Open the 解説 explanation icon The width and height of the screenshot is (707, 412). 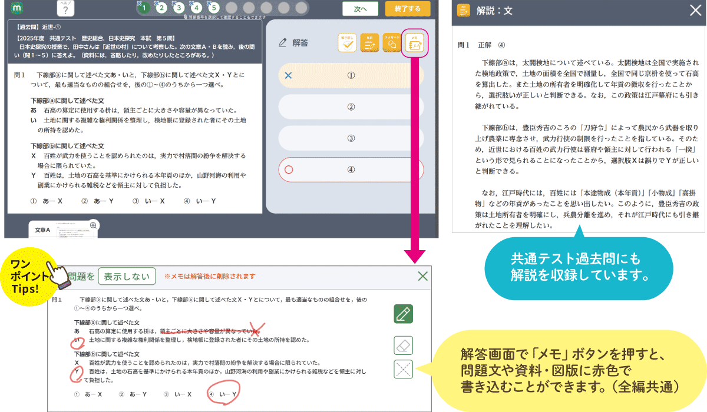369,43
